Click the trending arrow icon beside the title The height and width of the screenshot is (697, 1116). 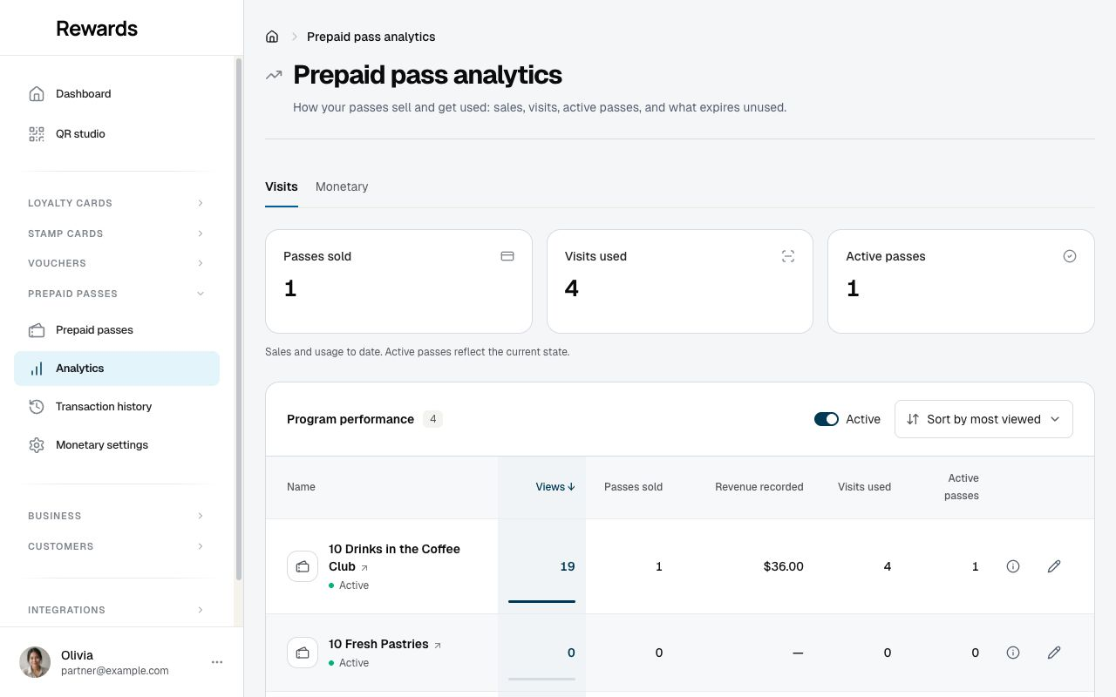tap(274, 75)
